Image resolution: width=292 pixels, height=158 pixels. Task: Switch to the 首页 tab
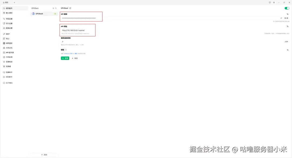point(6,3)
